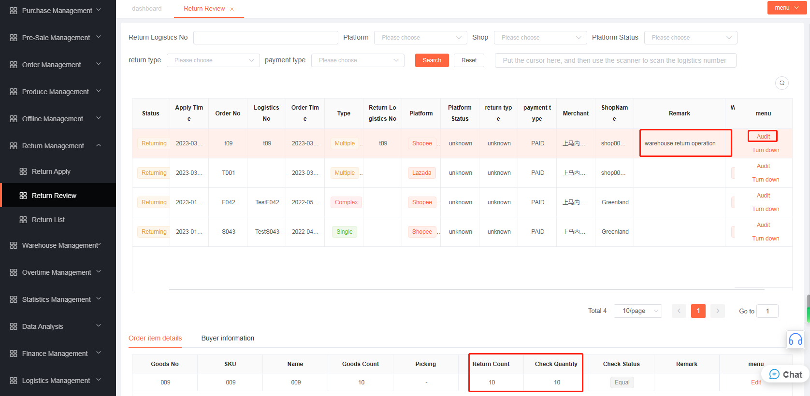Click the Complex type tag
Image resolution: width=810 pixels, height=396 pixels.
coord(346,202)
